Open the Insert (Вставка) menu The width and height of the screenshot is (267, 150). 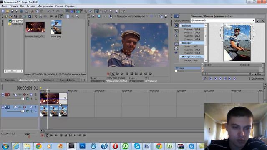(x=31, y=6)
